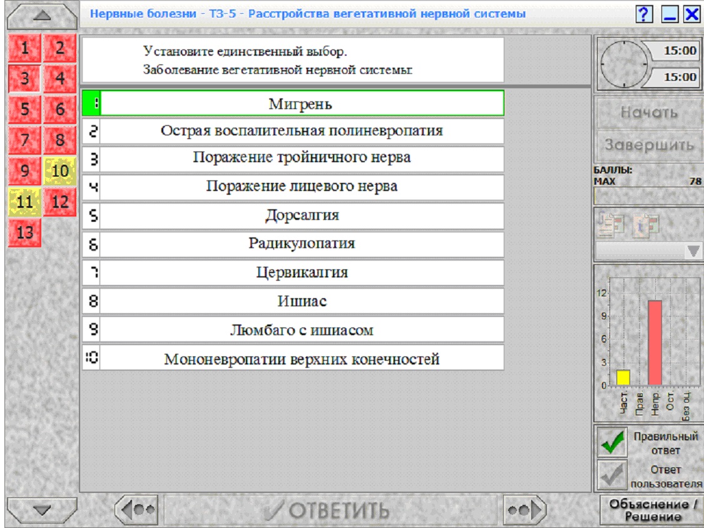The height and width of the screenshot is (528, 704).
Task: Select answer Мигрень
Action: 293,103
